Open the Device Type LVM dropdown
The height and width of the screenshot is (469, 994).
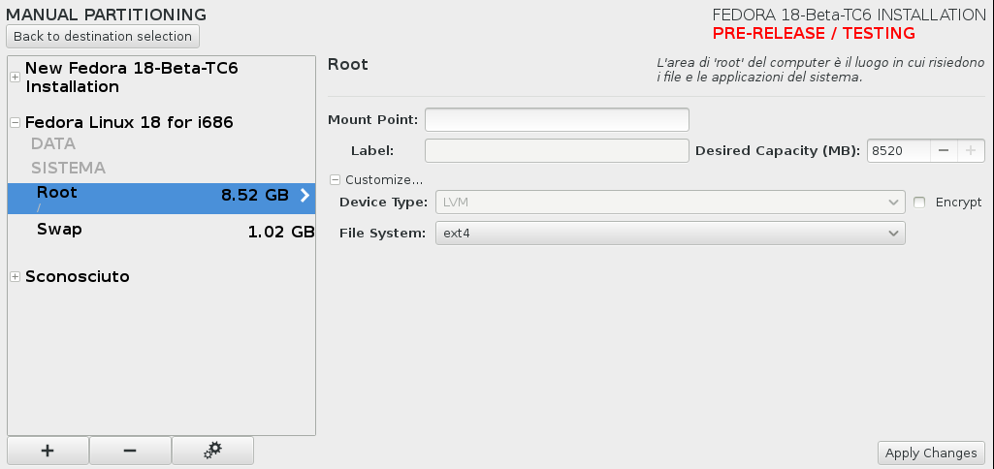pos(670,203)
